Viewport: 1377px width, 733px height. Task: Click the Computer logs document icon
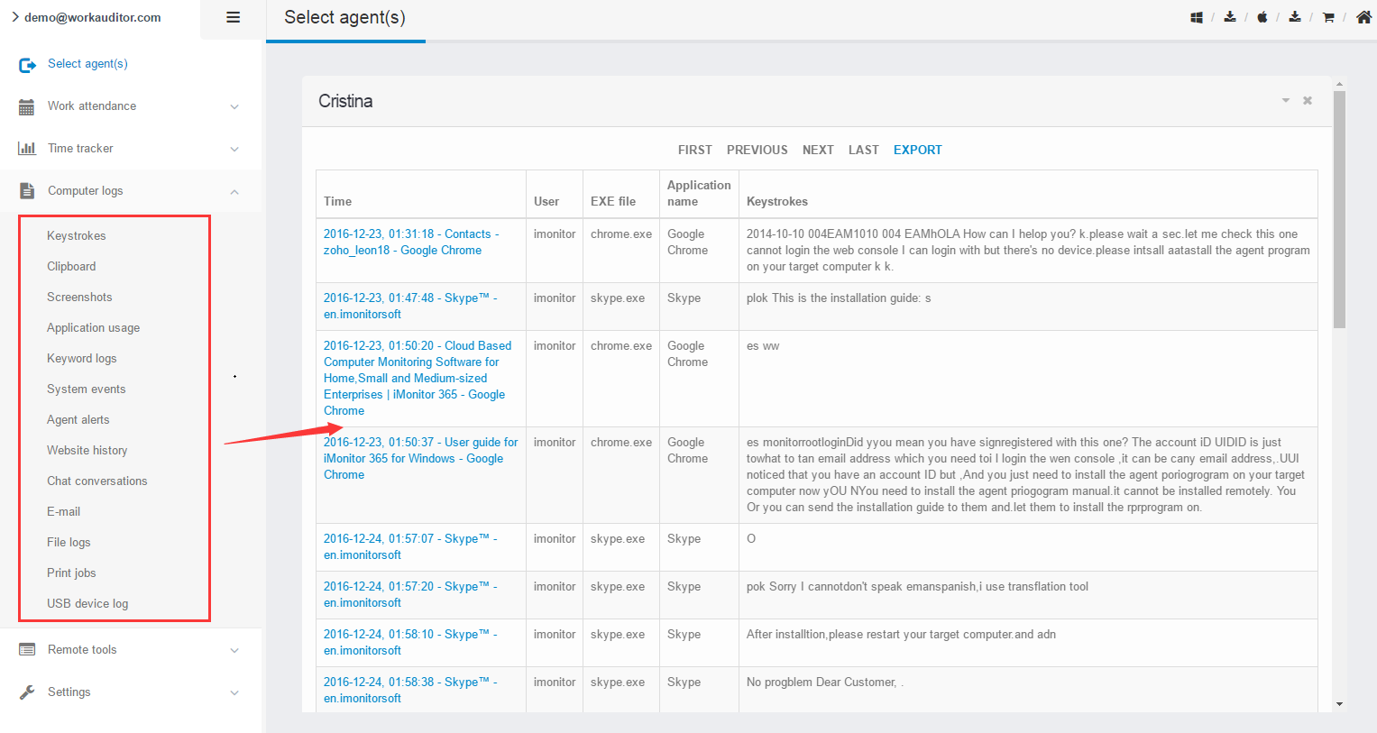27,191
